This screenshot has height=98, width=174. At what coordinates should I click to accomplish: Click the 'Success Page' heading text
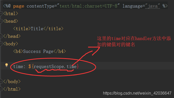38,51
